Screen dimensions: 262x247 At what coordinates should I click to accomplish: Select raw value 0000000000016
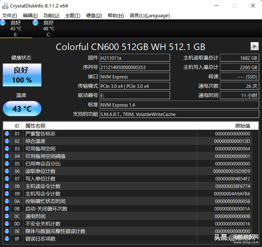[x=233, y=224]
